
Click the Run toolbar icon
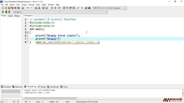(67, 8)
